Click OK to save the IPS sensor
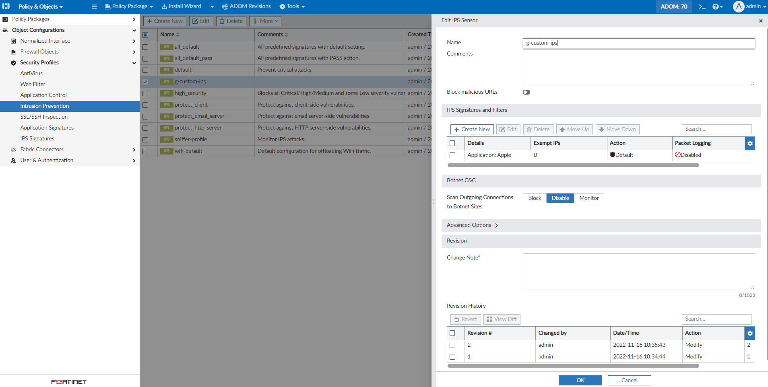The width and height of the screenshot is (768, 387). pos(580,380)
